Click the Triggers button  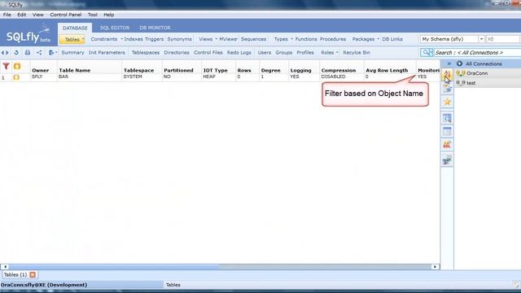tap(154, 39)
